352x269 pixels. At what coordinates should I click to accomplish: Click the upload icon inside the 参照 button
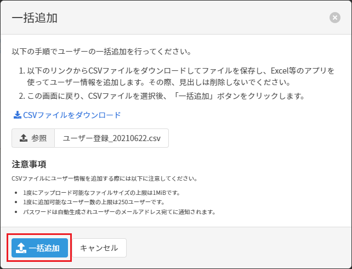click(x=24, y=138)
